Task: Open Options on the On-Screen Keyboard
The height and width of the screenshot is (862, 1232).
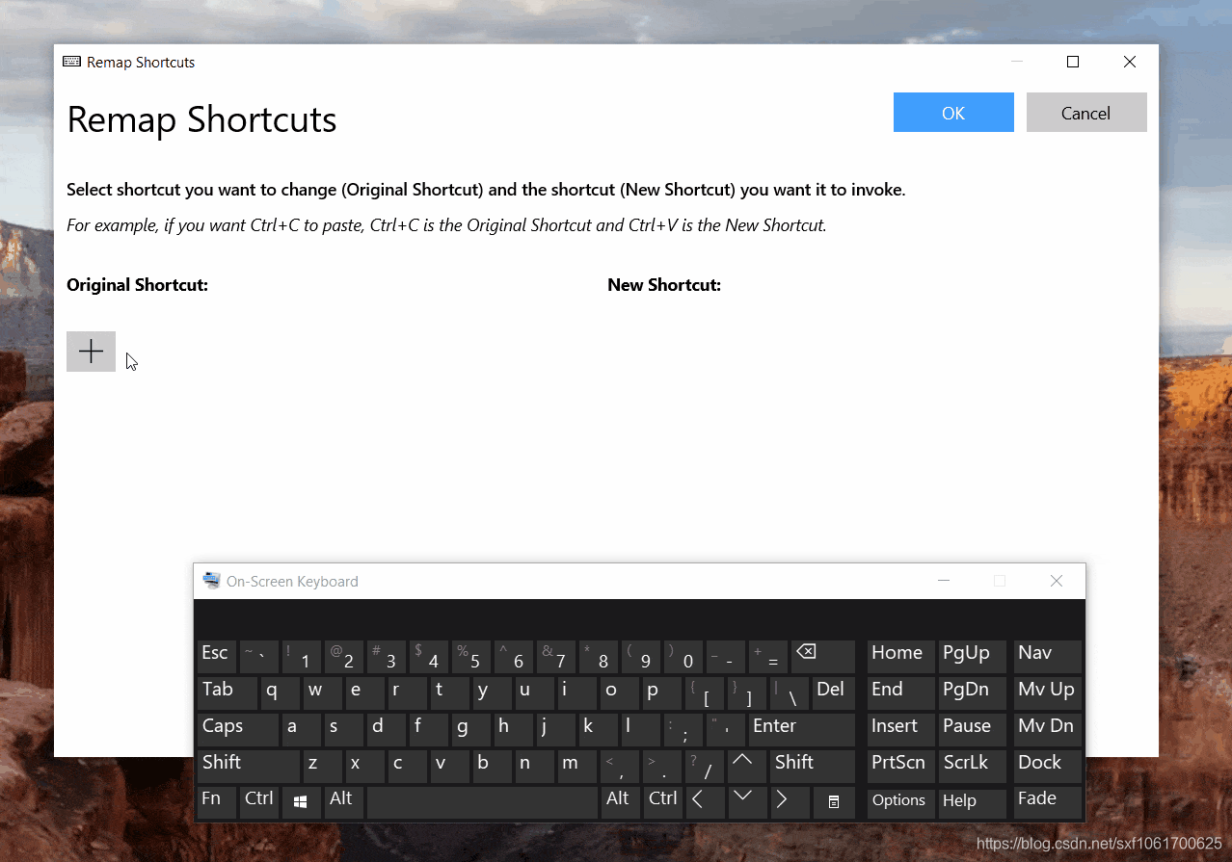Action: pyautogui.click(x=900, y=801)
